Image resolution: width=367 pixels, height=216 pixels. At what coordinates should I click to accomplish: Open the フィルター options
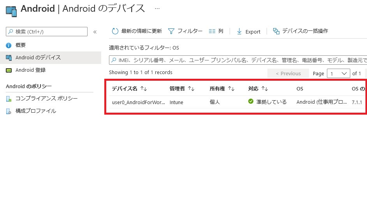(190, 31)
